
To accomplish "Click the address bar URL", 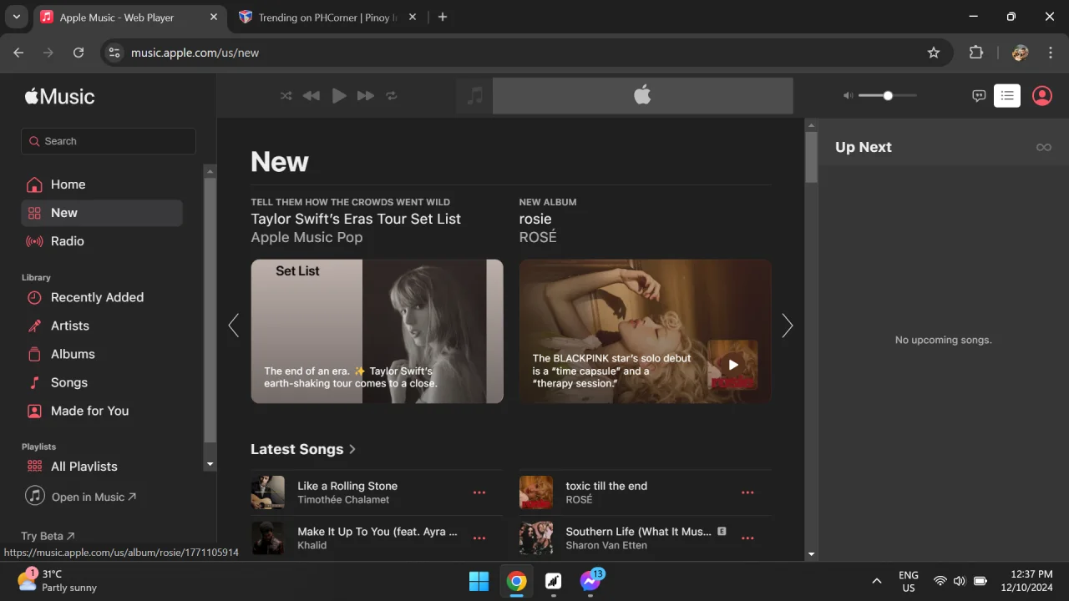I will (x=195, y=53).
